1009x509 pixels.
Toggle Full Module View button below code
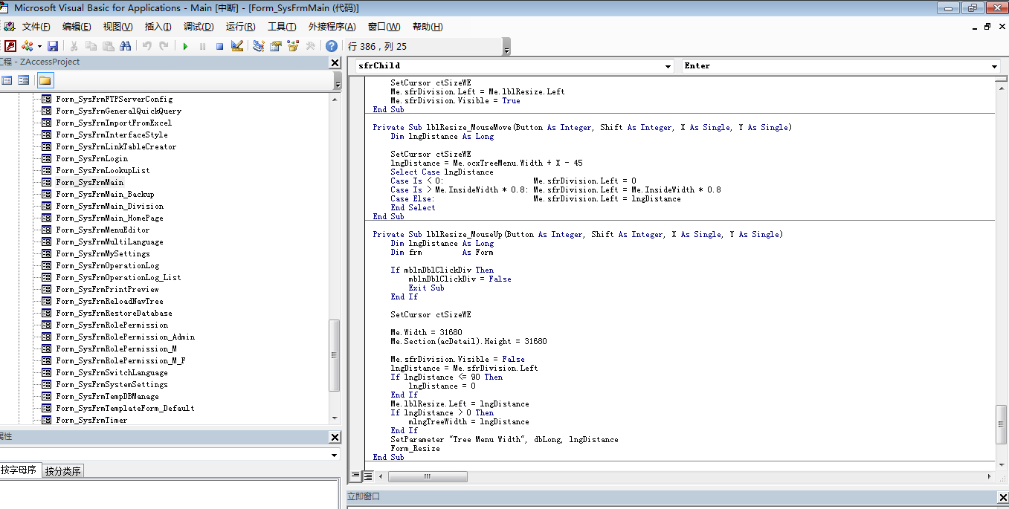point(367,476)
